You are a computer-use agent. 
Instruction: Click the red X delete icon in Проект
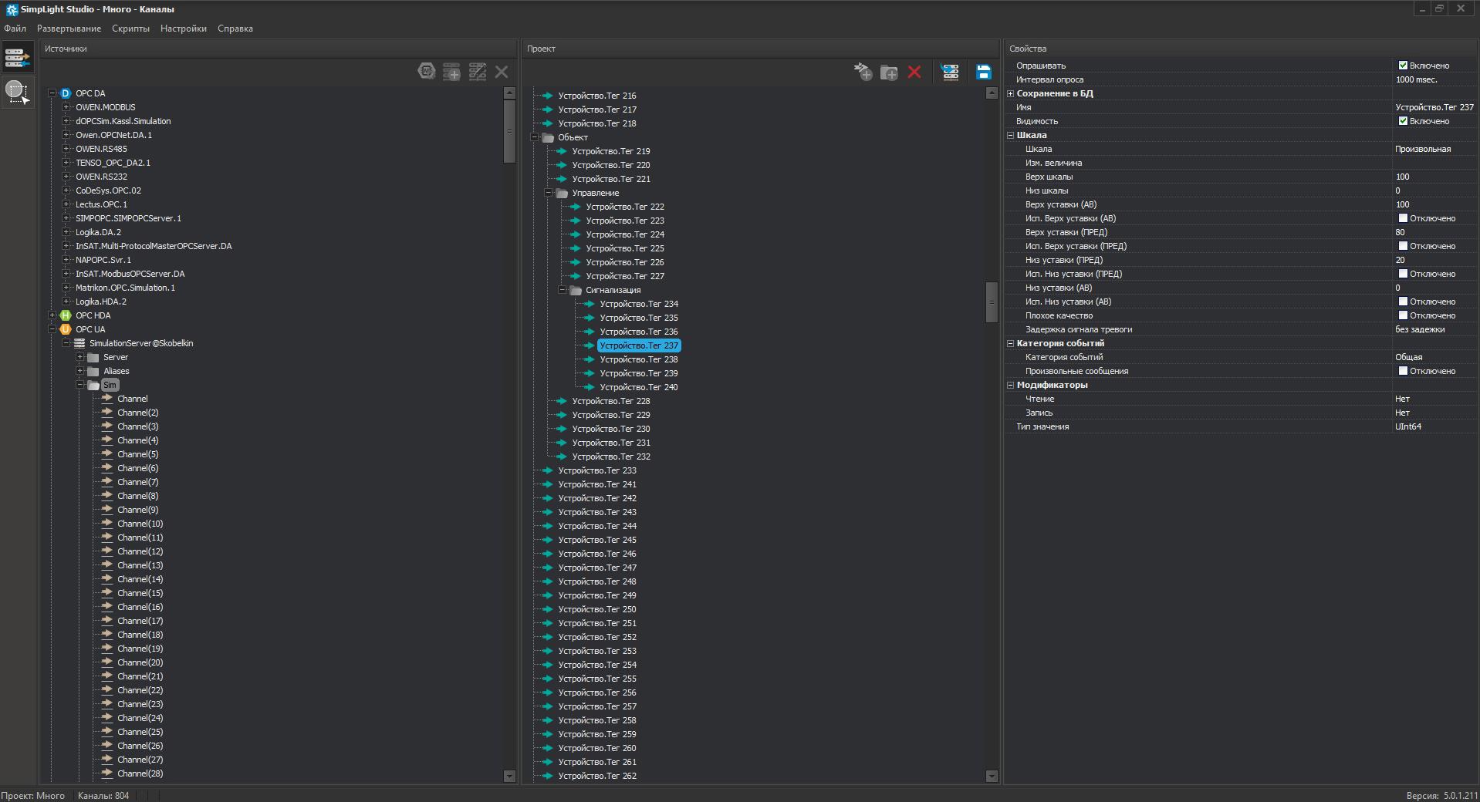click(x=914, y=72)
